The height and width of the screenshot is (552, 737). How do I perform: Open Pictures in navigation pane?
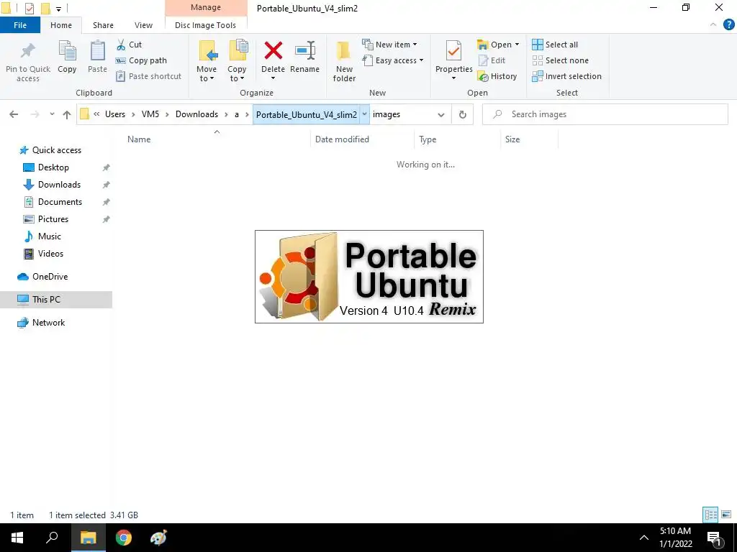[x=53, y=219]
